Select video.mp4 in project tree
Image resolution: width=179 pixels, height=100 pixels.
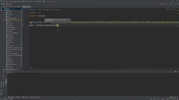click(x=10, y=62)
